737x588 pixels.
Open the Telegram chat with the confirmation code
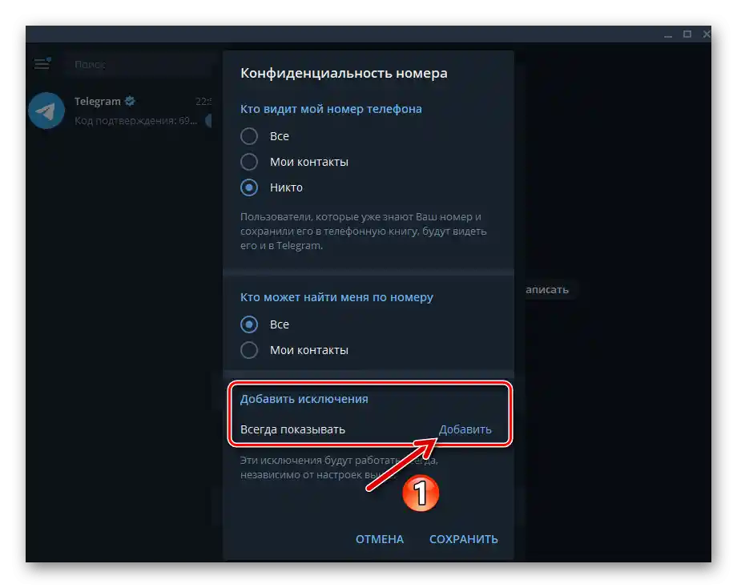click(128, 111)
